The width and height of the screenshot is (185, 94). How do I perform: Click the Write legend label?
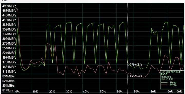coord(173,85)
